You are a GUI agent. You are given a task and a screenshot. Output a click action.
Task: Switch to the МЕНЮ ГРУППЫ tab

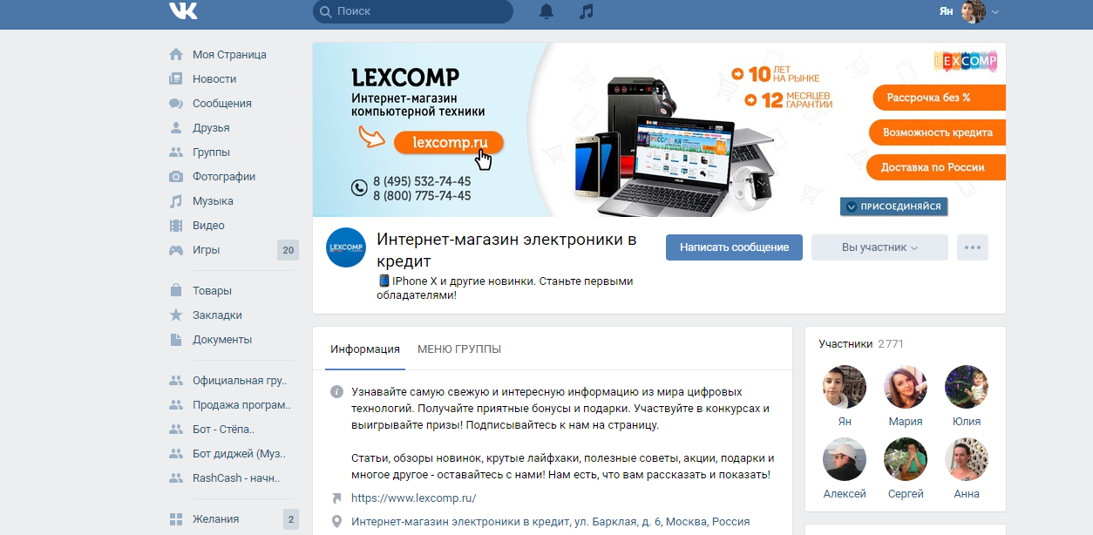pyautogui.click(x=459, y=349)
